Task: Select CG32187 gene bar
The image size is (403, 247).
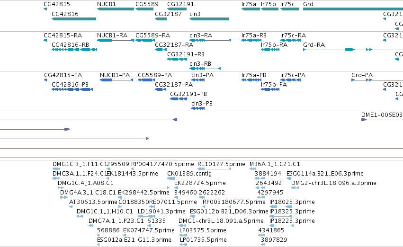Action: pos(161,19)
